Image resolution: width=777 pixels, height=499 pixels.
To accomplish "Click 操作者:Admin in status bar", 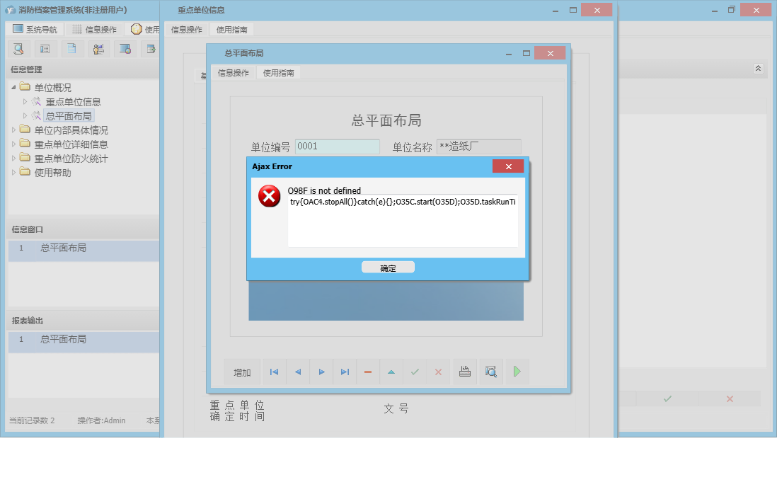I will (x=102, y=420).
